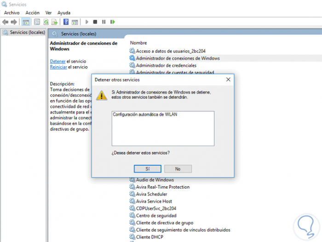This screenshot has height=242, width=322.
Task: Click gear icon beside Avira Real-Time Protection
Action: pos(132,186)
